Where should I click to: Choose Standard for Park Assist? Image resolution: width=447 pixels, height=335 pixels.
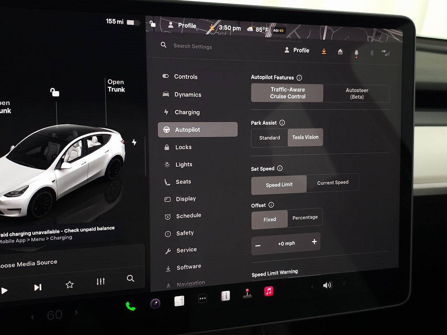pyautogui.click(x=269, y=138)
